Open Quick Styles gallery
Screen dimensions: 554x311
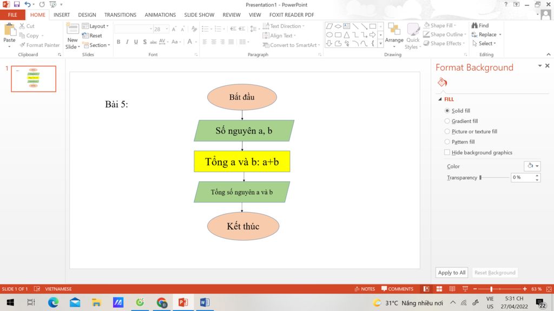413,36
